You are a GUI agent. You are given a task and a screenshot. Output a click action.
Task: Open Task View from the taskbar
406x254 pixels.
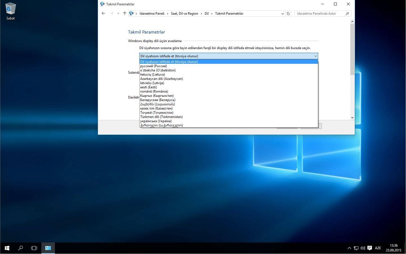[34, 248]
